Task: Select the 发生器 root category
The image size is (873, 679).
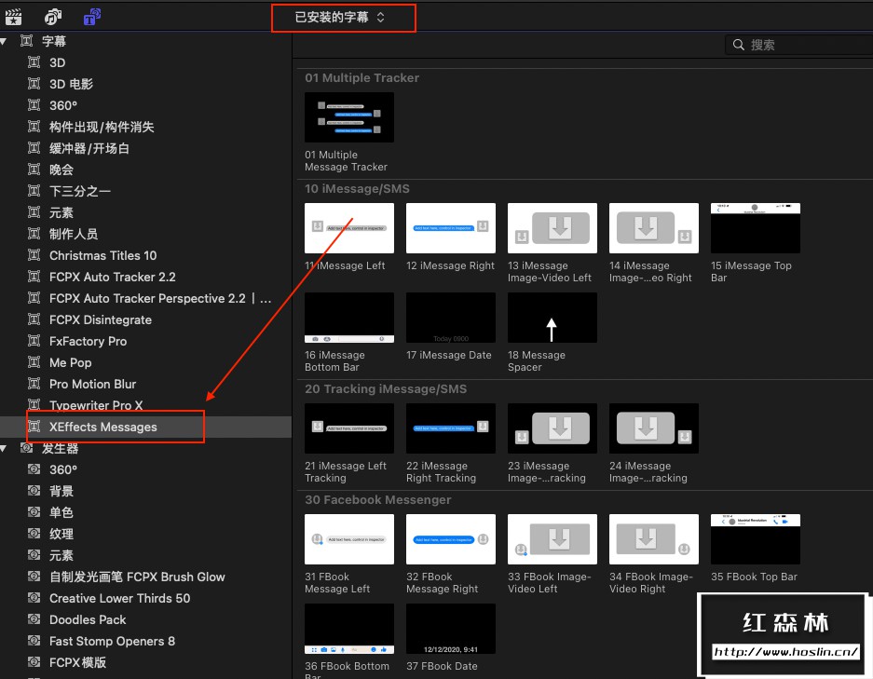Action: 61,448
